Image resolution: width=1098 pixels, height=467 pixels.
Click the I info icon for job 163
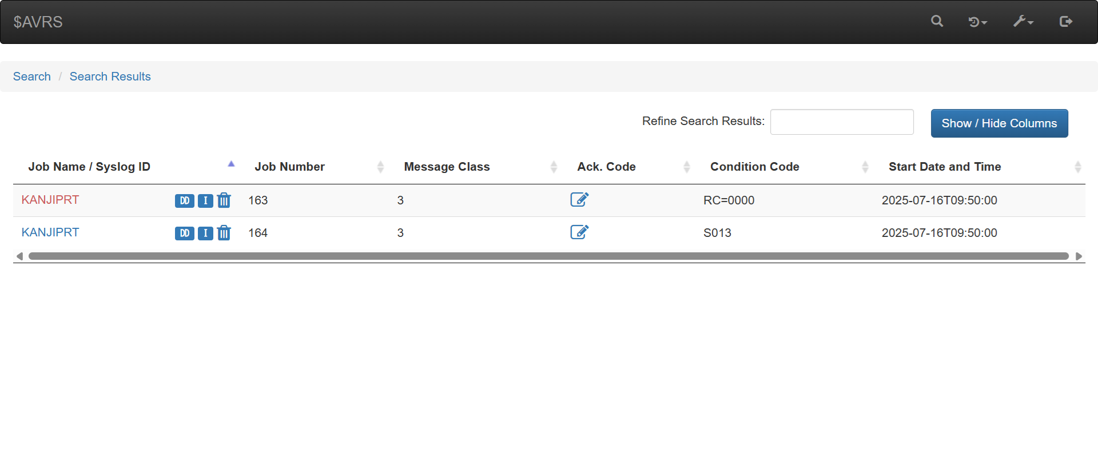point(205,201)
